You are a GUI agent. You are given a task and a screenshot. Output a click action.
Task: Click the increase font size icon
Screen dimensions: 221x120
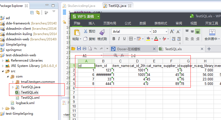point(172,31)
